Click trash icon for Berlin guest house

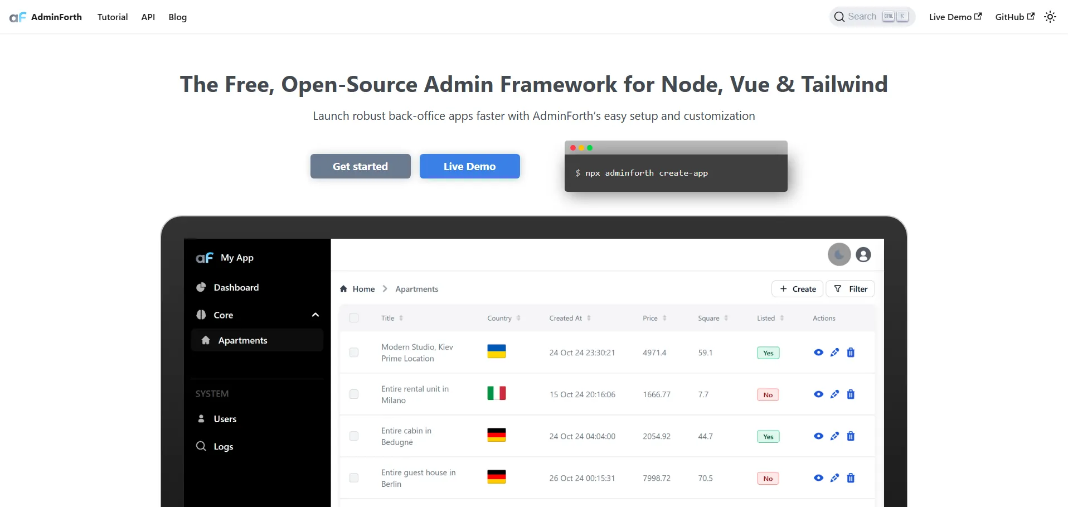(851, 478)
